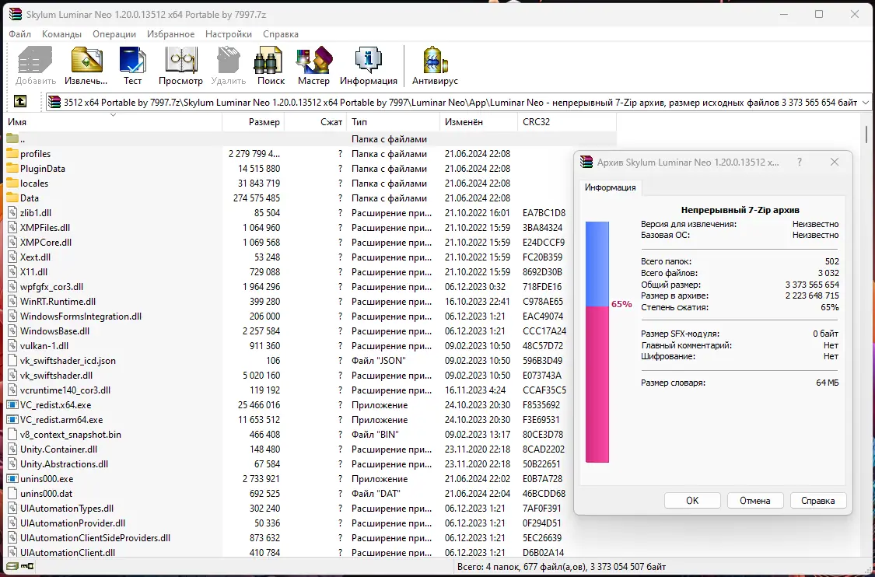Click the WinRAR title bar icon
The width and height of the screenshot is (875, 577).
pos(15,14)
